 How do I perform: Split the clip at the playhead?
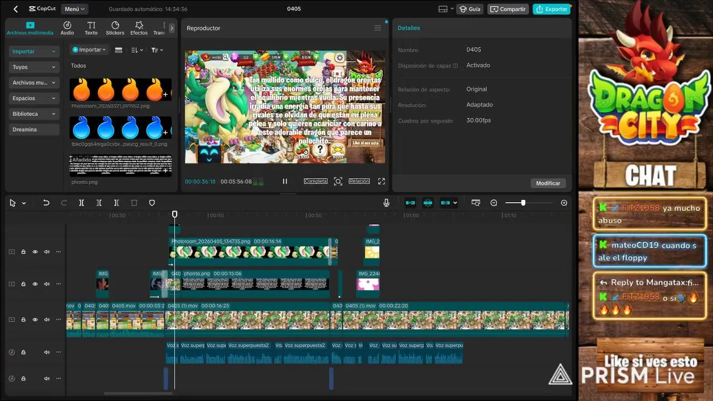click(x=81, y=203)
